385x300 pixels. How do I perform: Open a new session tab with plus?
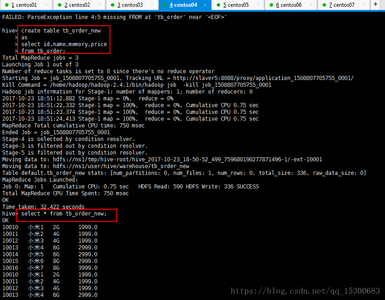pos(375,4)
